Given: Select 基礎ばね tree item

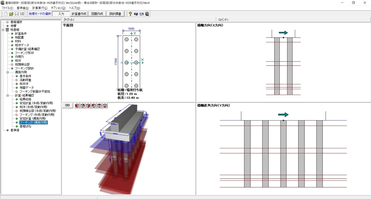Looking at the screenshot, I should point(25,126).
